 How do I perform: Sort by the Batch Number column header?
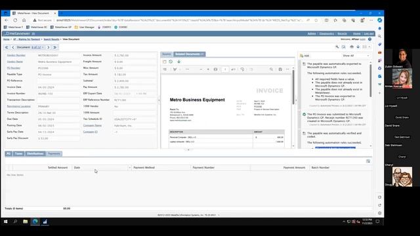[x=320, y=168]
